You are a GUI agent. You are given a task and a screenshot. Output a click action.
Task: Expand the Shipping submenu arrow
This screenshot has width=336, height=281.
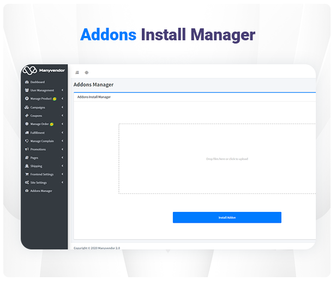[x=62, y=166]
